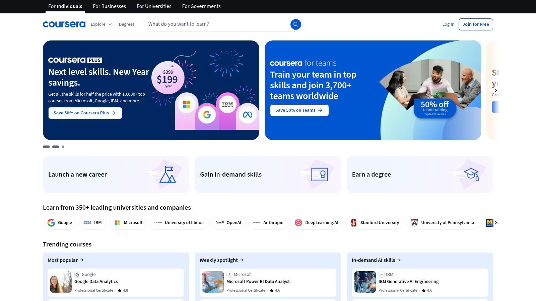Switch to For Individuals tab
The height and width of the screenshot is (301, 536).
(x=65, y=6)
